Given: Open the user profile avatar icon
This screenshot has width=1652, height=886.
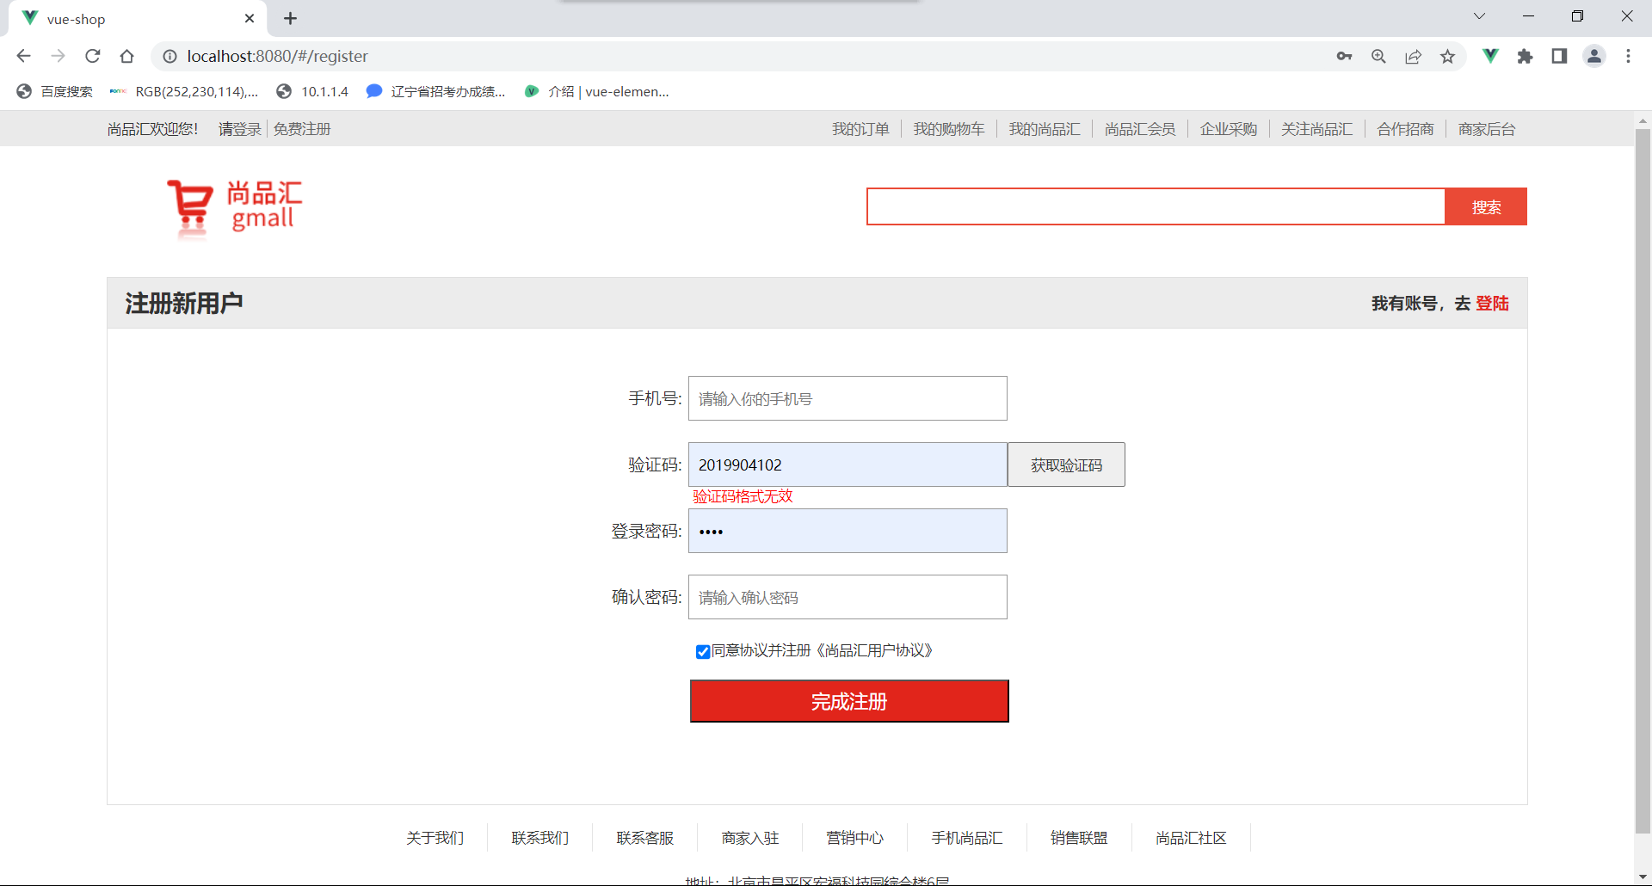Looking at the screenshot, I should (1594, 56).
